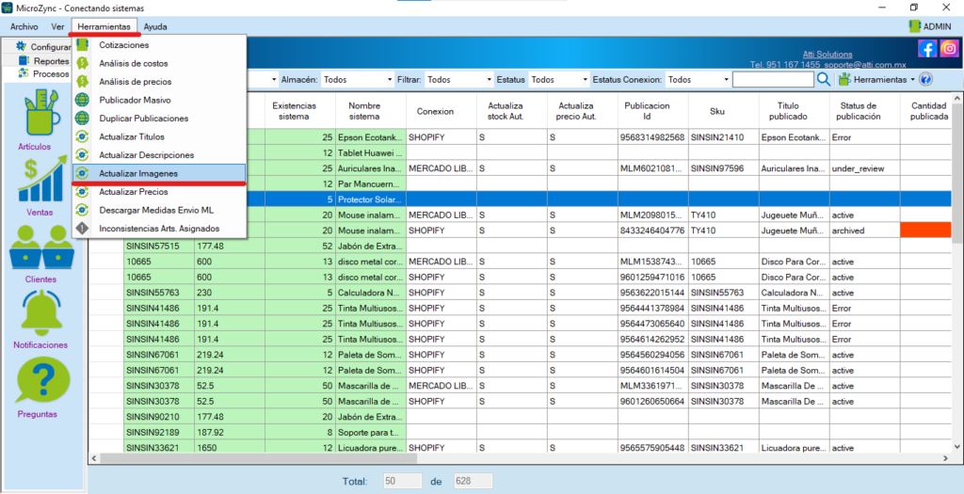The image size is (964, 494).
Task: Click the Reportes tab icon
Action: coord(24,60)
